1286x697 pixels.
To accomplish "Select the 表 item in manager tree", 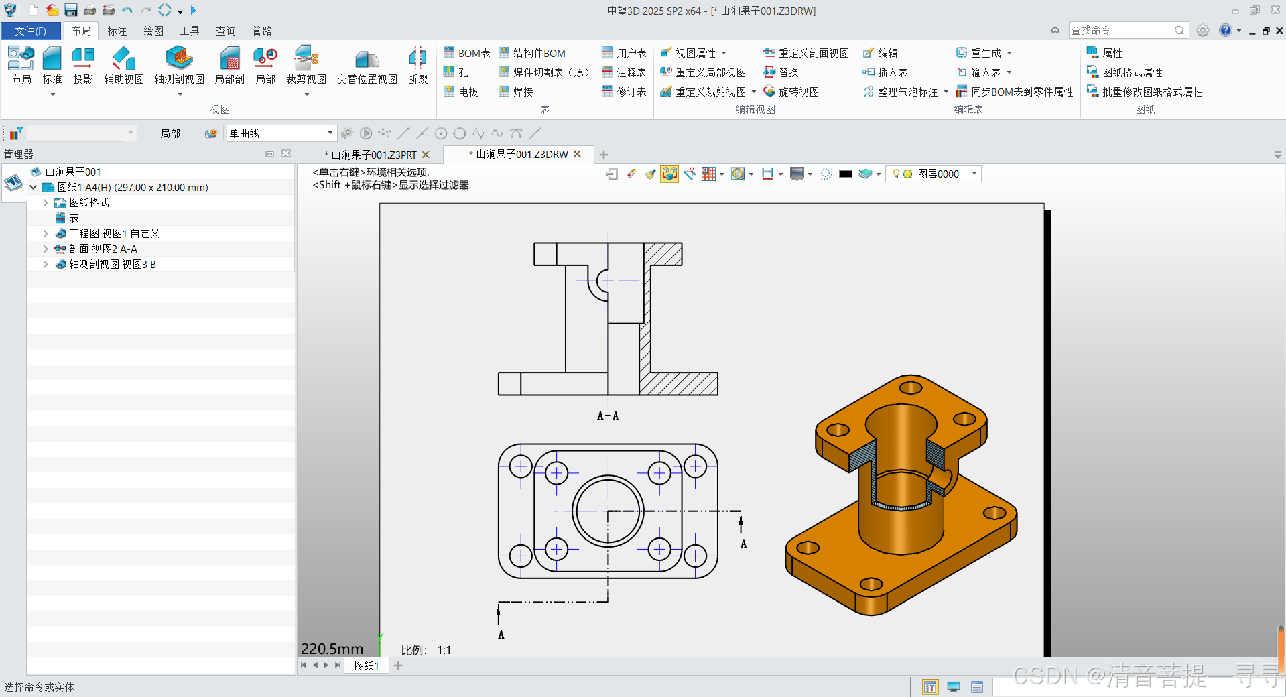I will click(74, 218).
